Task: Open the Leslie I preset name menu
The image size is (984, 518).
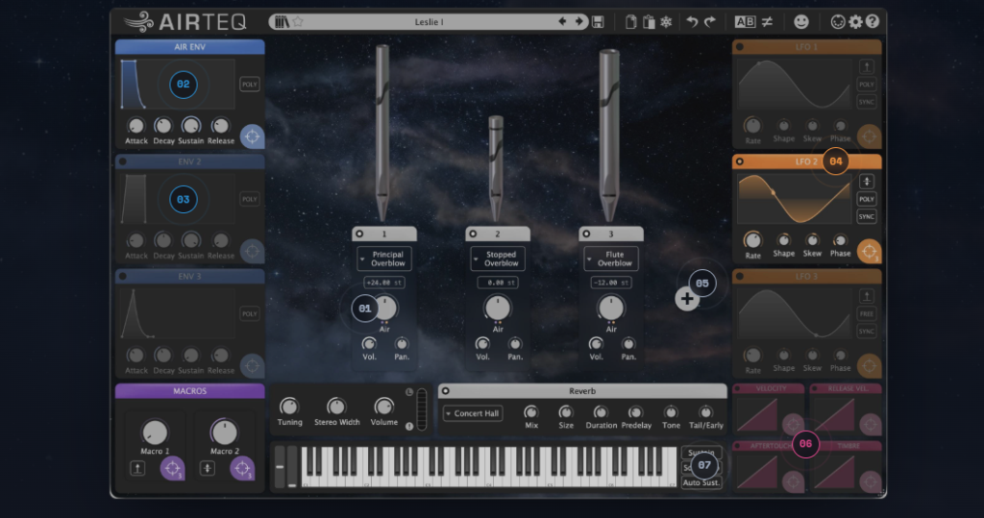Action: click(x=429, y=22)
